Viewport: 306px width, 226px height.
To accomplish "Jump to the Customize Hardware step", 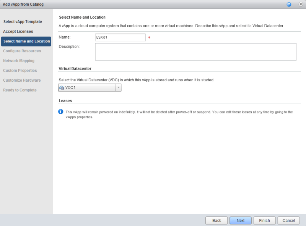I will point(22,80).
